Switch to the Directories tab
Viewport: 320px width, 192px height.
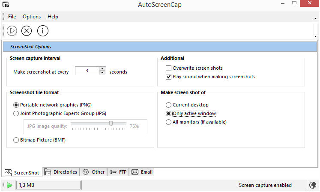pyautogui.click(x=61, y=172)
